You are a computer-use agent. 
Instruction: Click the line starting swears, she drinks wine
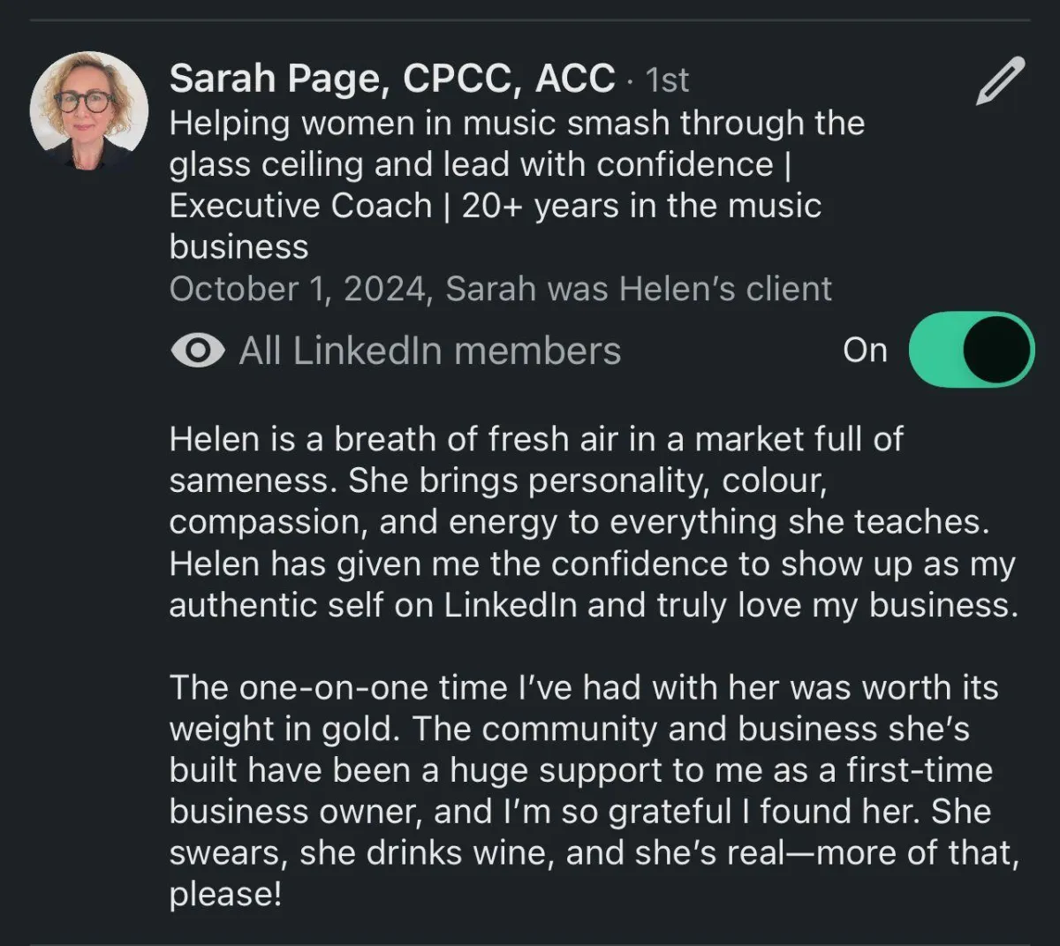point(593,853)
